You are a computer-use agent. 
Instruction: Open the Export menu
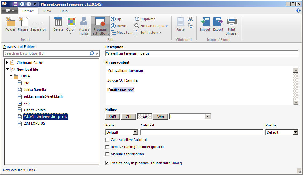(218, 25)
